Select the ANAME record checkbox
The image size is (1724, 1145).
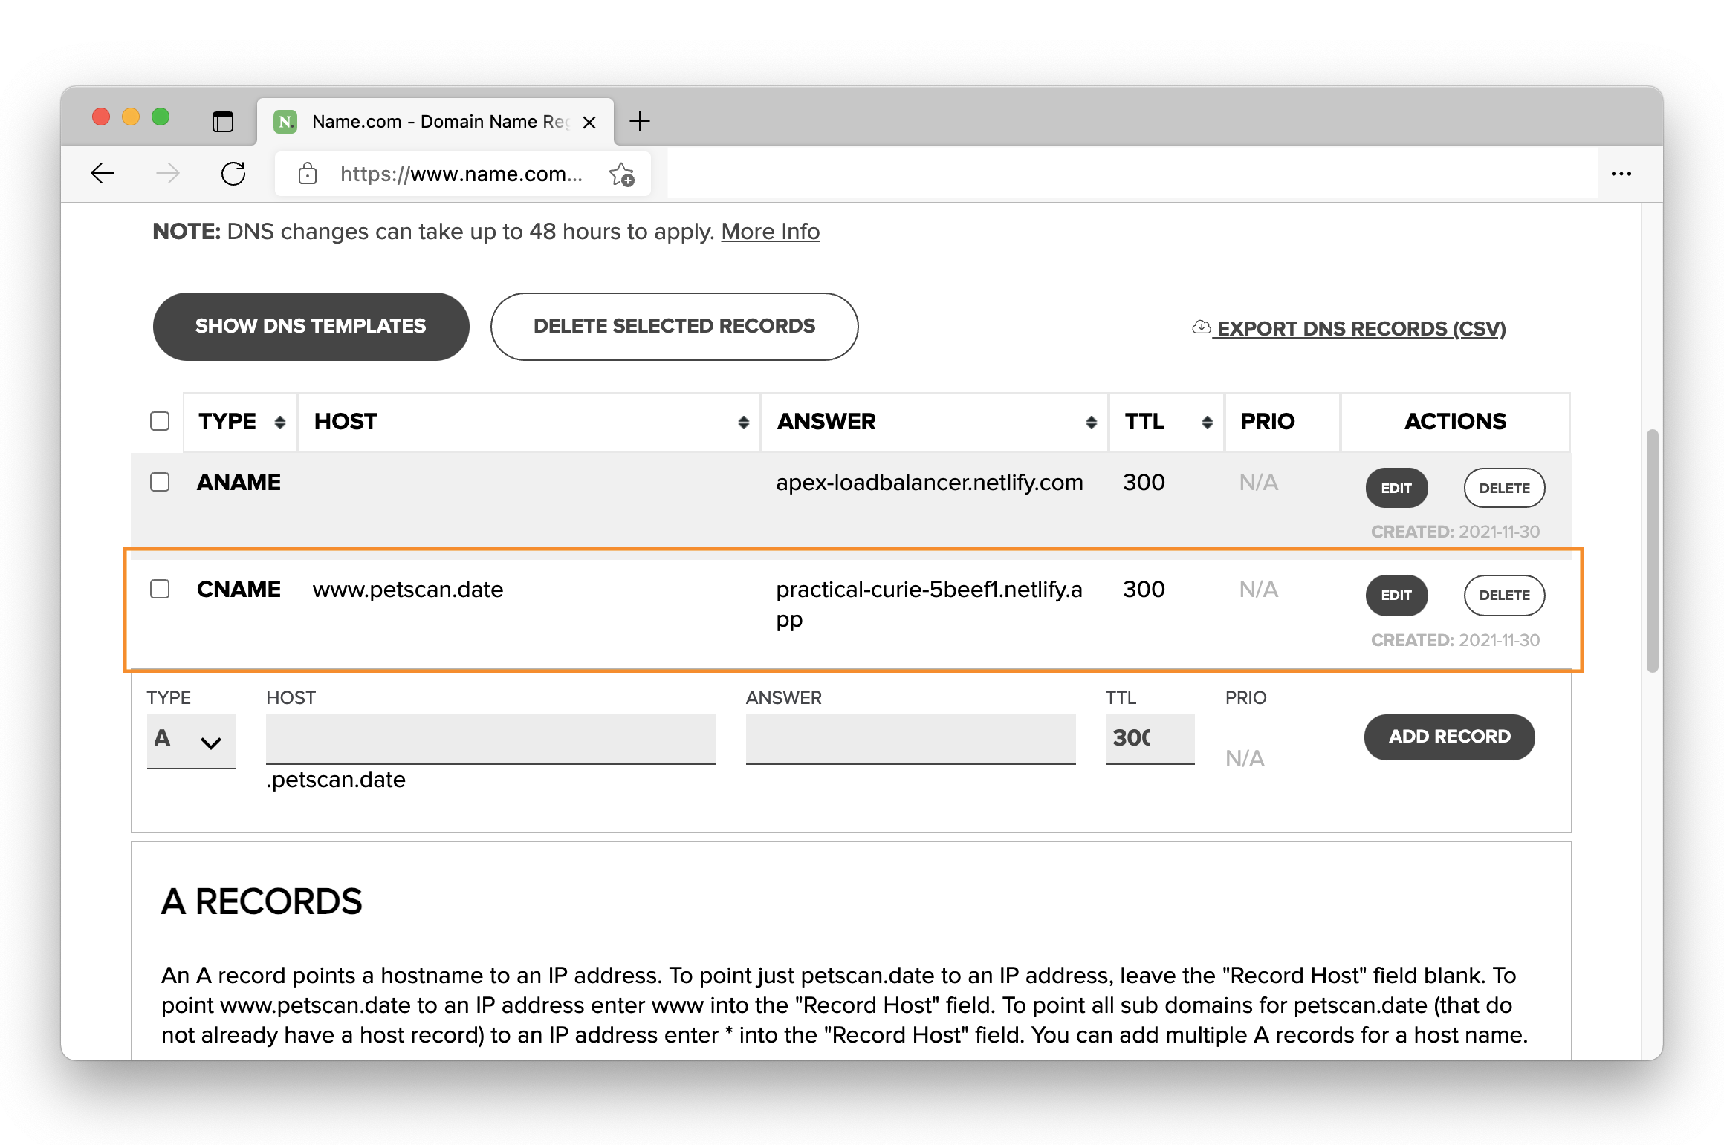click(x=160, y=482)
